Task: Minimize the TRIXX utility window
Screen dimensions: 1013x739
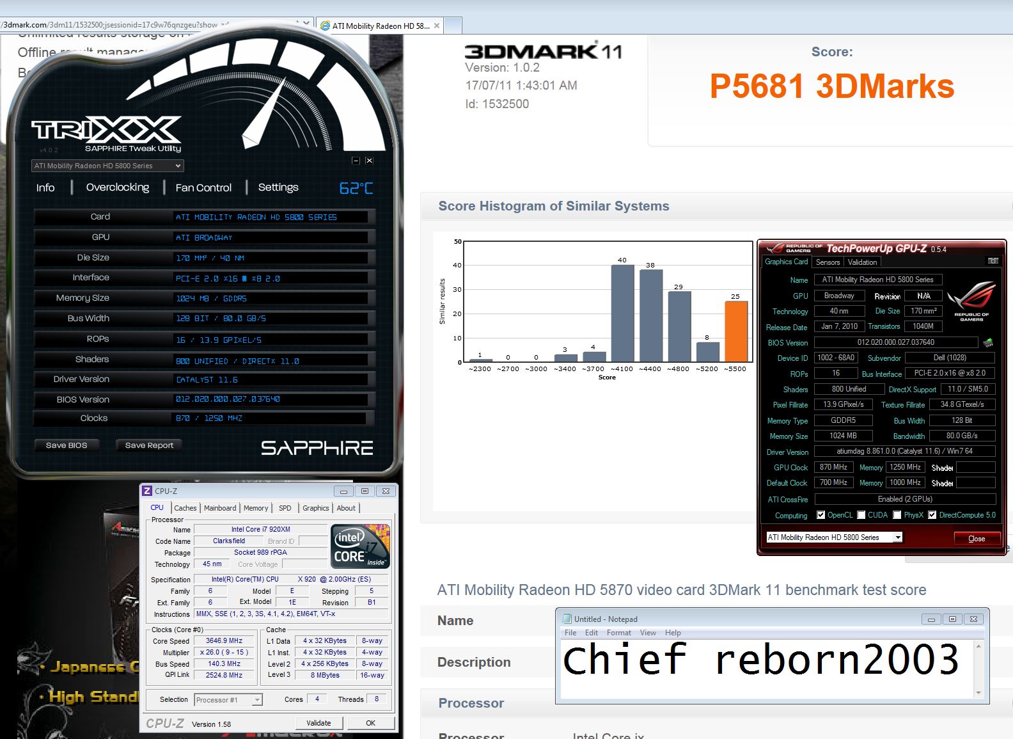Action: [356, 161]
